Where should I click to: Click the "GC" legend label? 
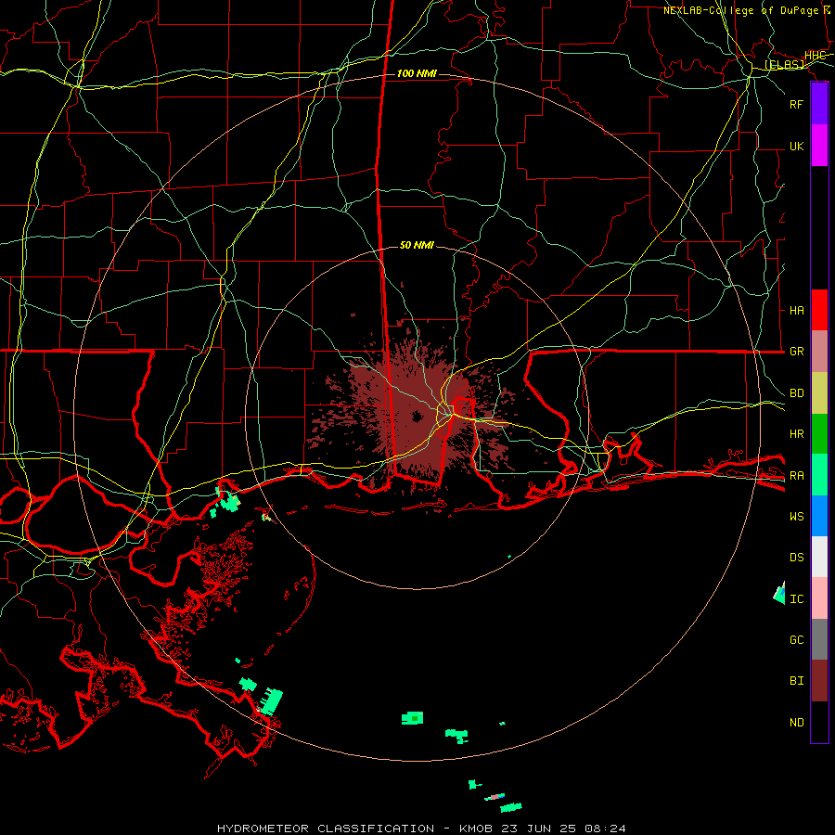(x=797, y=639)
